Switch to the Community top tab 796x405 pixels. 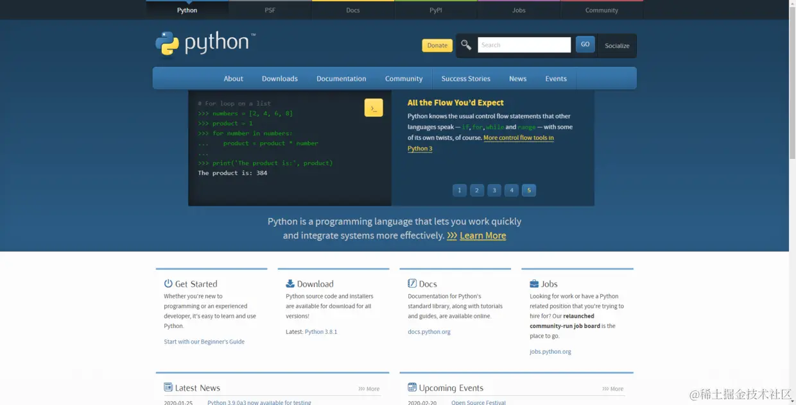tap(601, 10)
